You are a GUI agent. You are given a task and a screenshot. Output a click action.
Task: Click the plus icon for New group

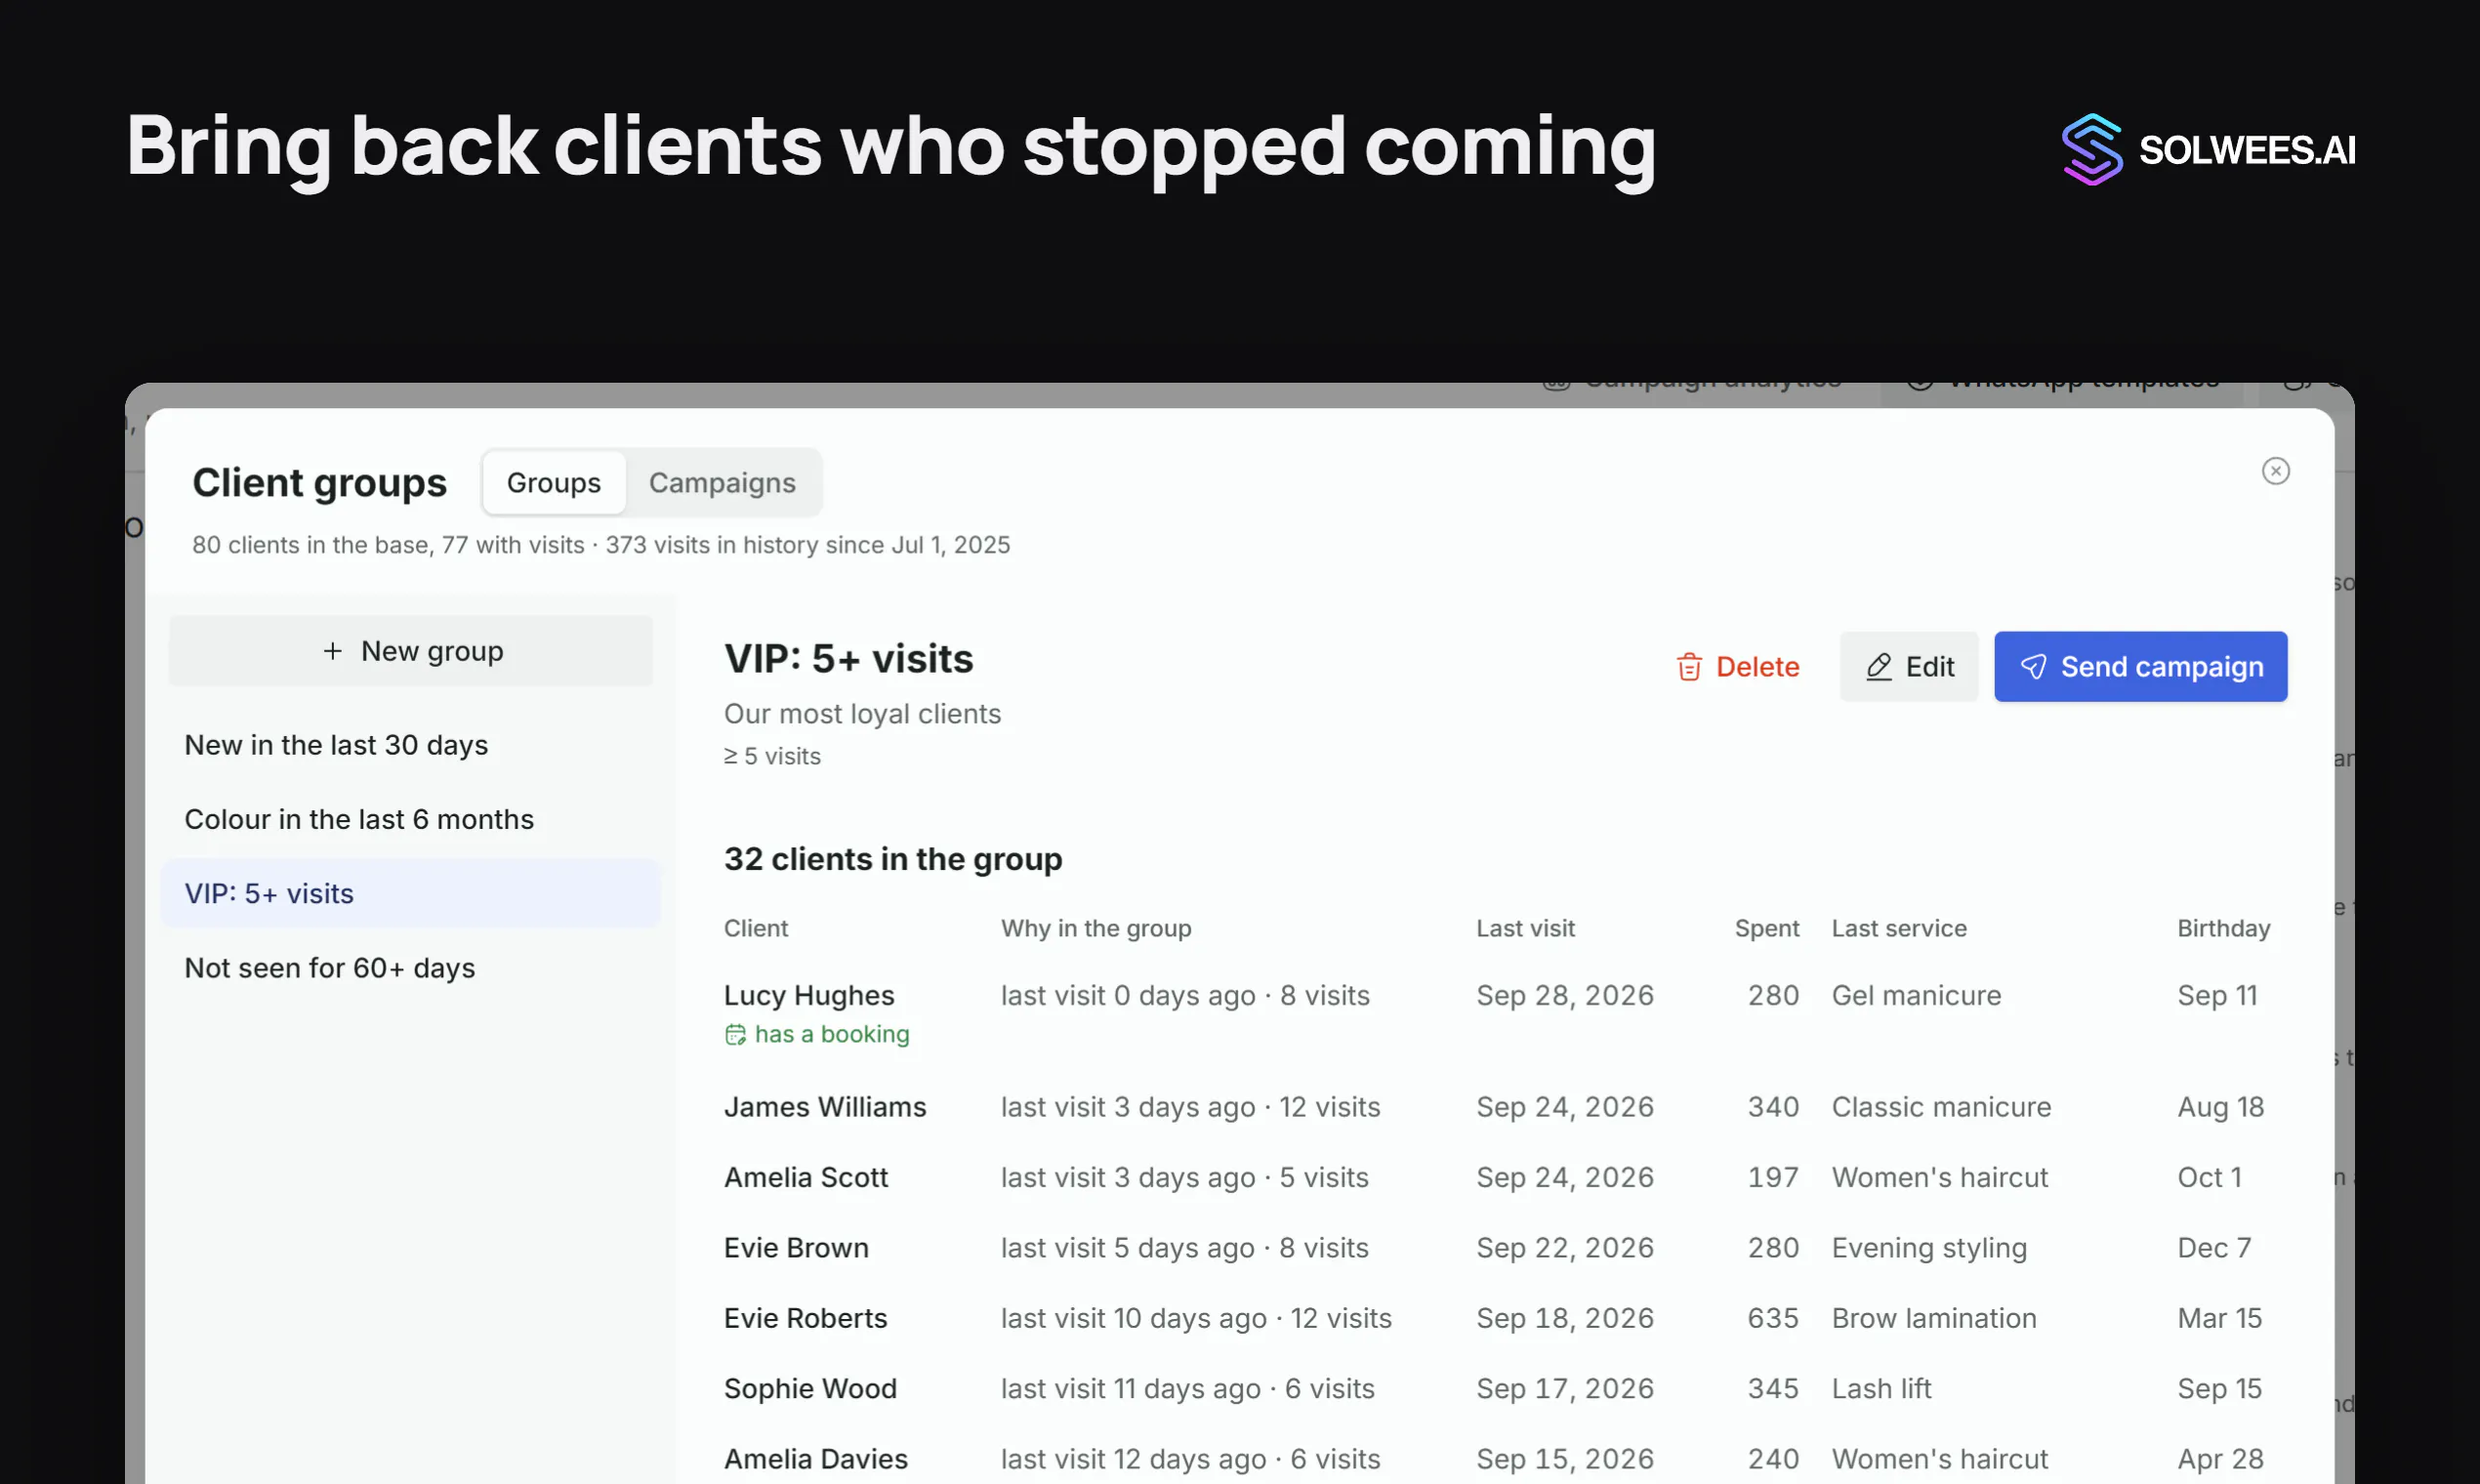333,651
